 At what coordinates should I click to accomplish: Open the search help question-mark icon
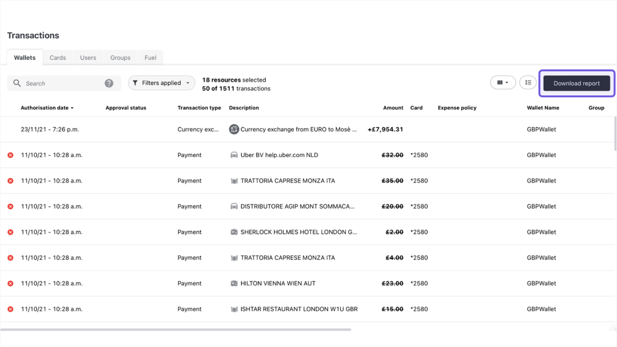(x=109, y=83)
